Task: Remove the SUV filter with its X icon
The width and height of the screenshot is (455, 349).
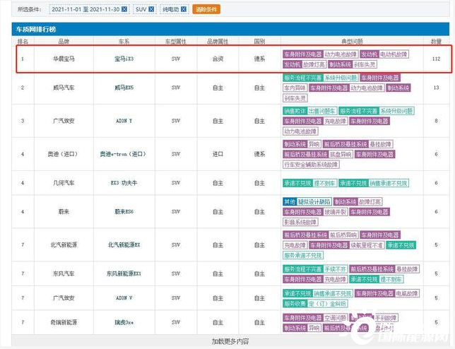Action: click(151, 9)
